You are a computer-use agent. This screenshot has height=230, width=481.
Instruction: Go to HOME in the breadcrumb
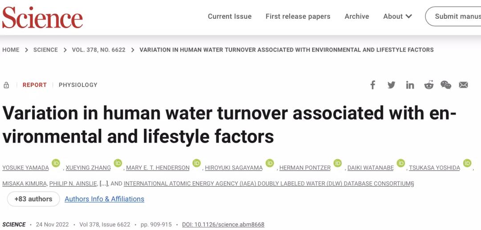click(11, 50)
